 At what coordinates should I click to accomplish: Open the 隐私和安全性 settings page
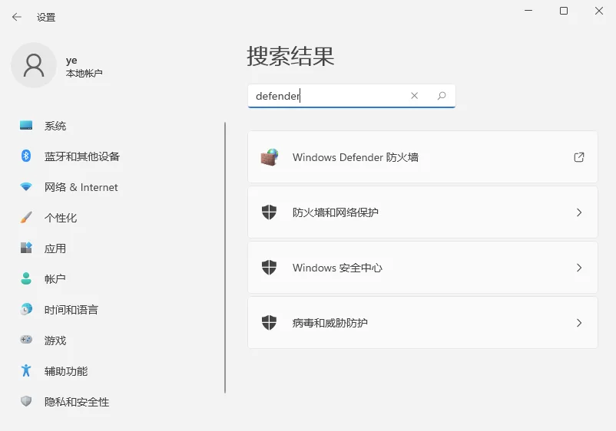(77, 402)
